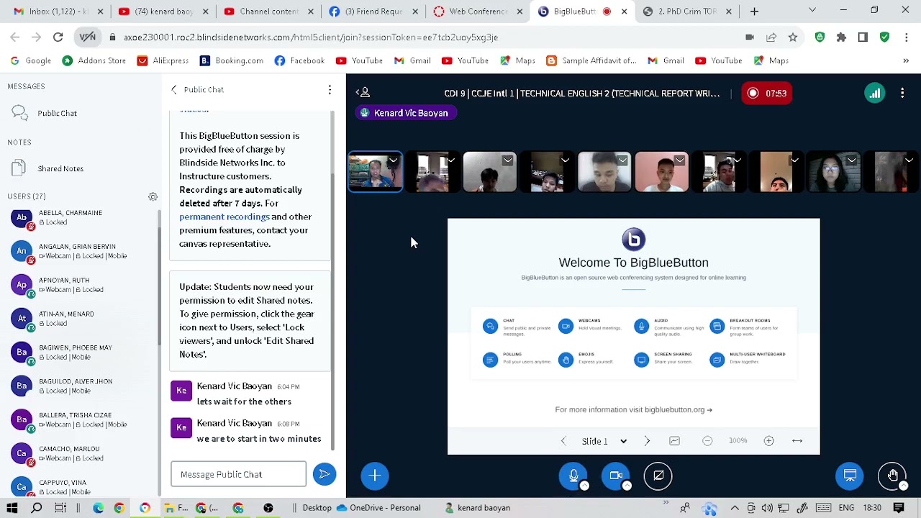Toggle the recording indicator showing 07:53

coord(767,93)
